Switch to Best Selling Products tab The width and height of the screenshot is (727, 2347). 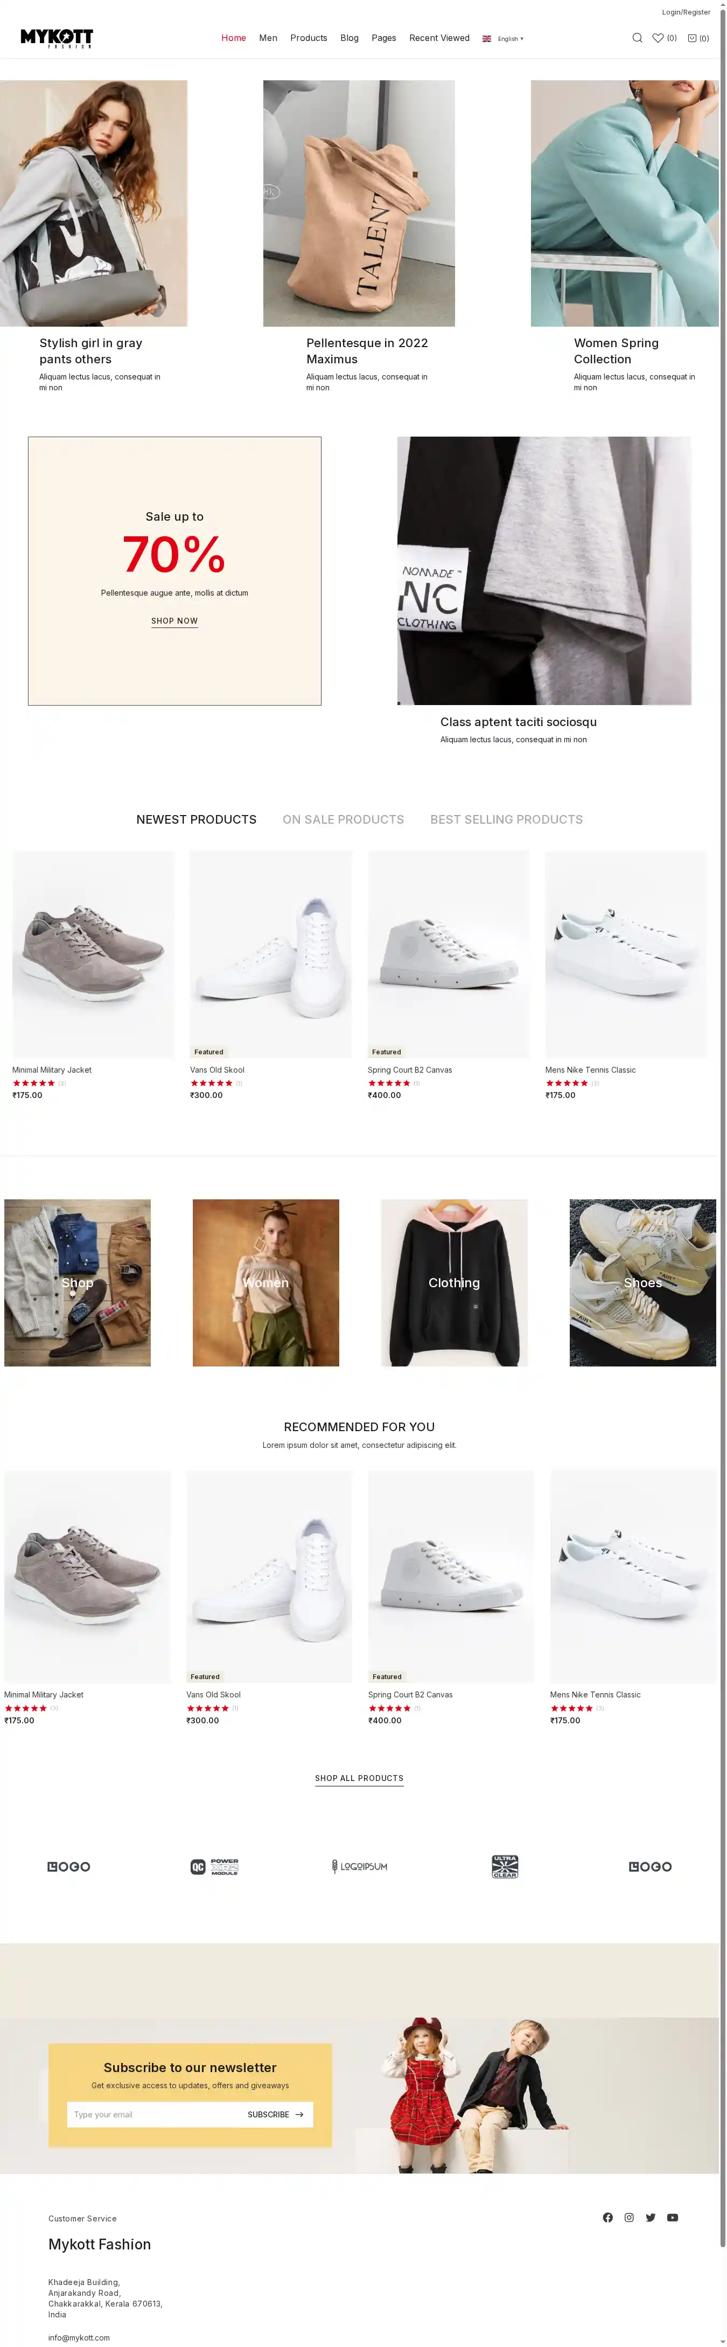[x=507, y=819]
